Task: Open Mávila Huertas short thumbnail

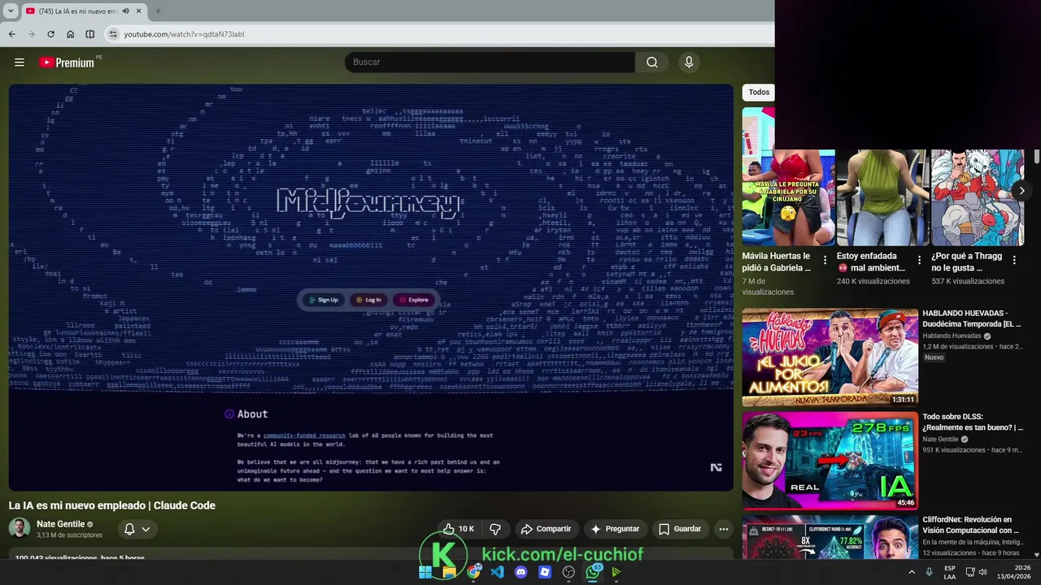Action: [788, 197]
